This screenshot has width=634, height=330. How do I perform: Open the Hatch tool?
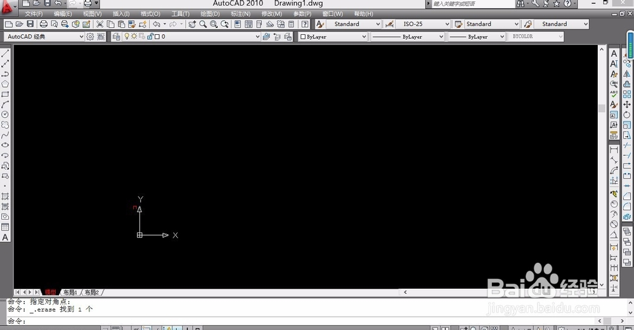click(x=5, y=196)
